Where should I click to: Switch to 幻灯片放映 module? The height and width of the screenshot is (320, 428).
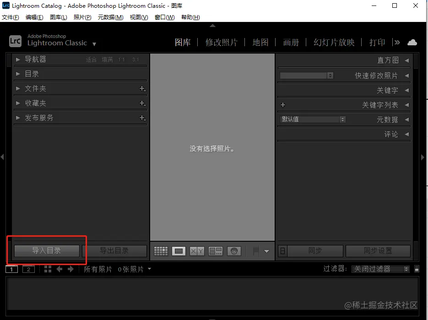[334, 42]
